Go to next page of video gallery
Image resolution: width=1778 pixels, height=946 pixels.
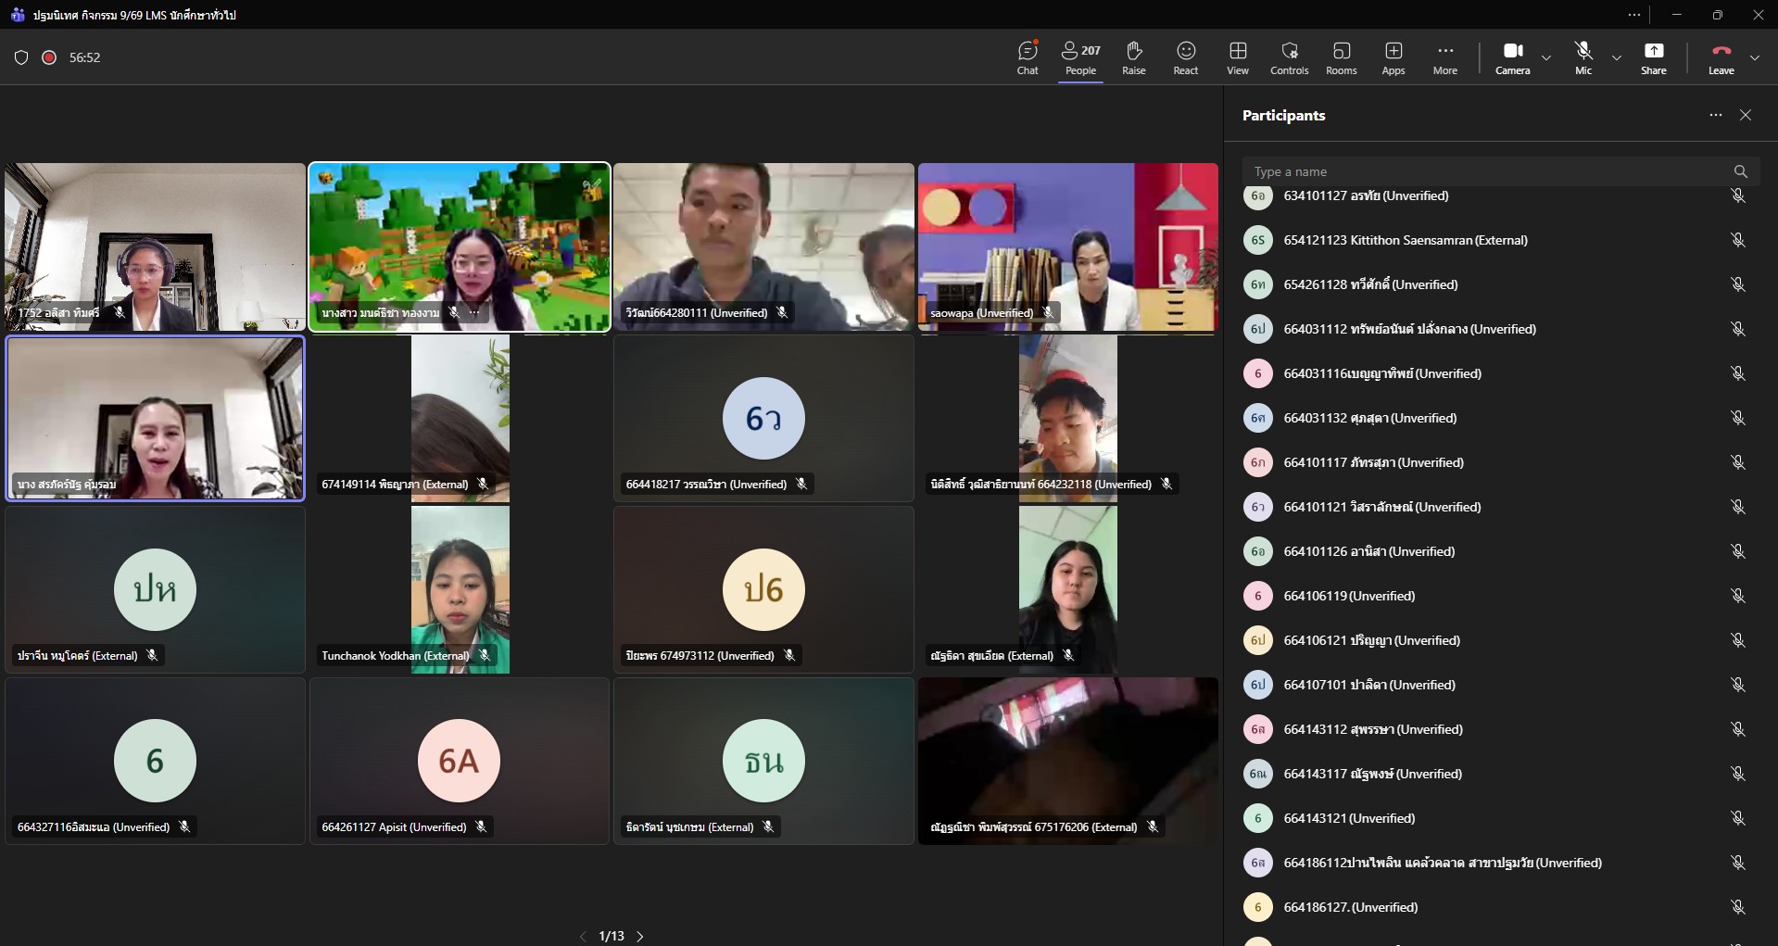(x=640, y=936)
